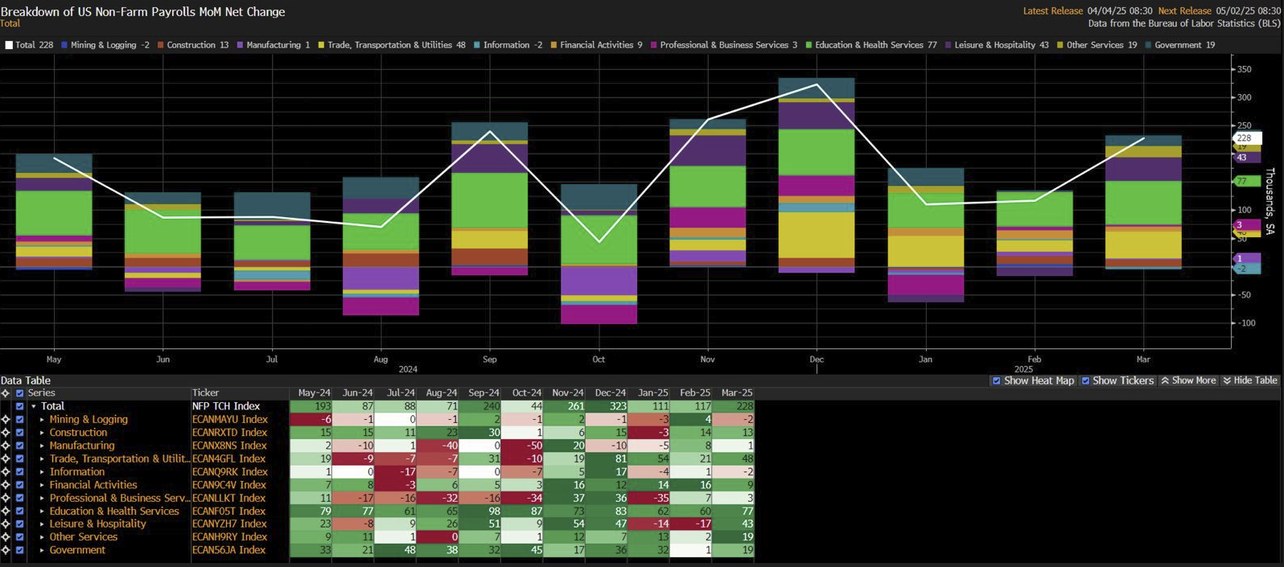
Task: Uncheck the Show Tickers checkbox
Action: pyautogui.click(x=1085, y=381)
